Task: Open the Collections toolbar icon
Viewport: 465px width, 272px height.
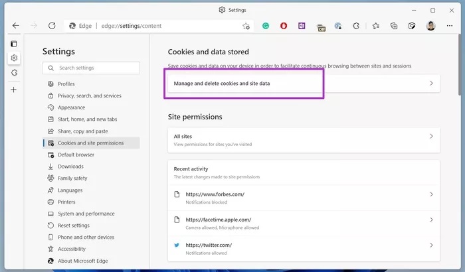Action: tap(394, 26)
